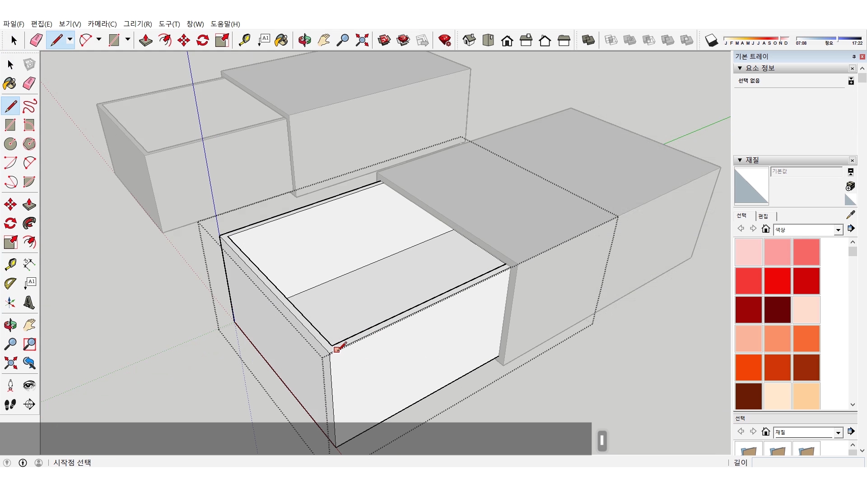Screen dimensions: 867x487
Task: Switch to the 편집 tab
Action: point(763,216)
